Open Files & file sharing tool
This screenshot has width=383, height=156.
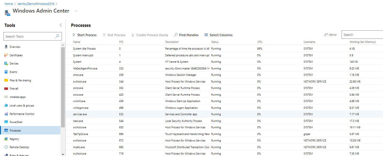click(x=20, y=80)
